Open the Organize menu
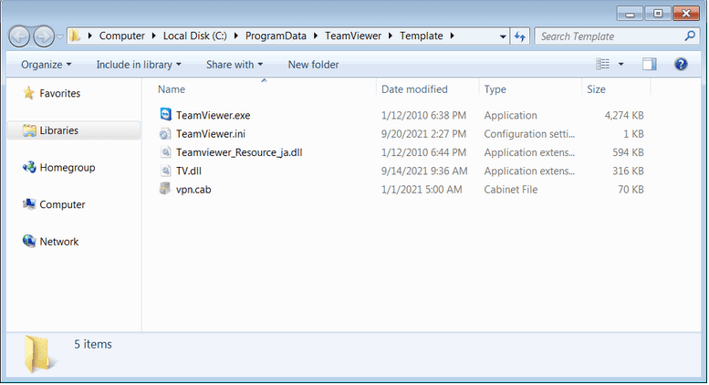This screenshot has height=385, width=709. (47, 65)
